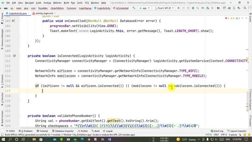Open the Windows Start menu
252x142 pixels.
(x=3, y=139)
